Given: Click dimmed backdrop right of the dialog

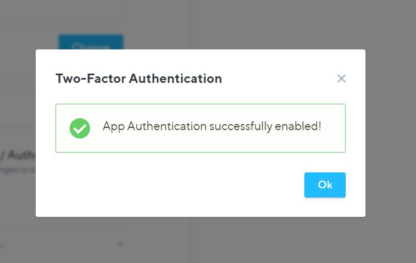Looking at the screenshot, I should coord(391,132).
